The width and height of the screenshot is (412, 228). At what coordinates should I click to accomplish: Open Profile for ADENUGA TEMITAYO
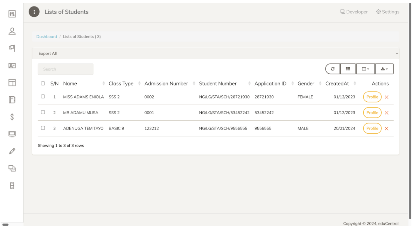[372, 129]
